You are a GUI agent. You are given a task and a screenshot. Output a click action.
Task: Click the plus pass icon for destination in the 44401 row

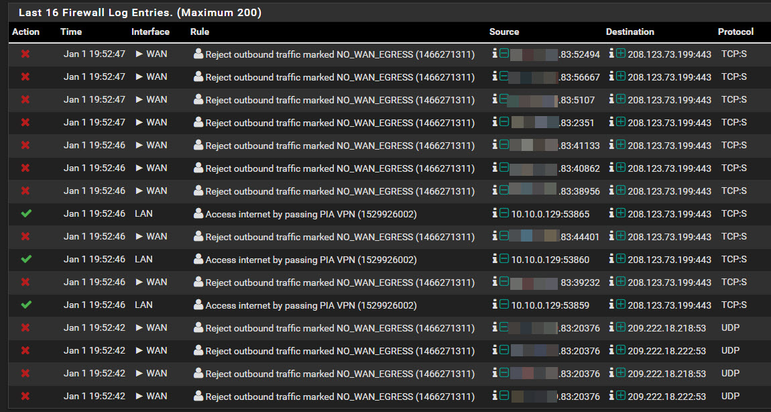point(621,236)
